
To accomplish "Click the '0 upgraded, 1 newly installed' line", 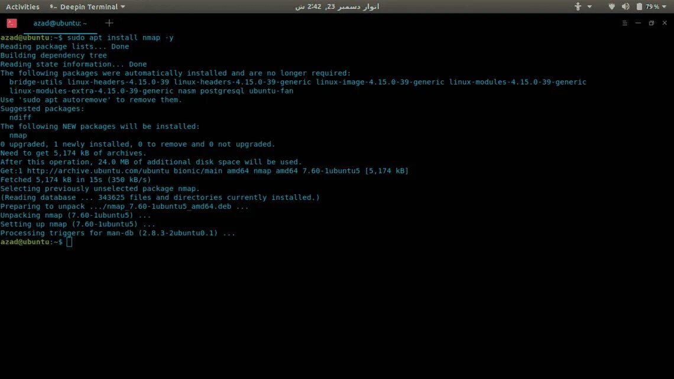I will tap(138, 144).
